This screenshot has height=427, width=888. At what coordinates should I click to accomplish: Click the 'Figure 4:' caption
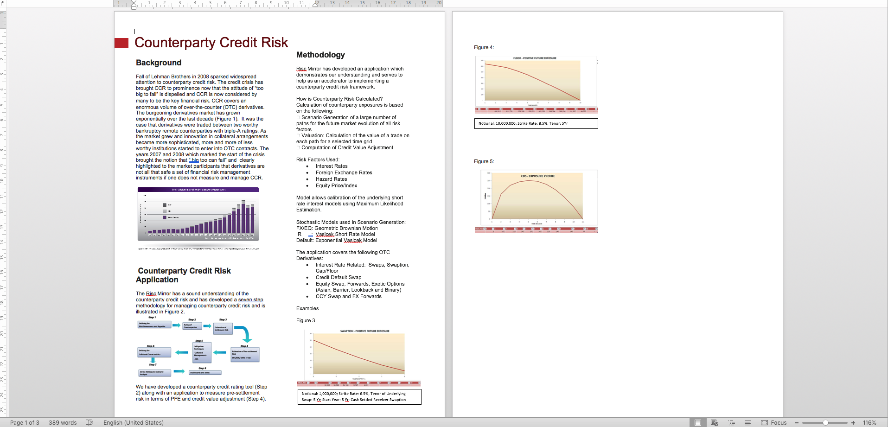(484, 47)
